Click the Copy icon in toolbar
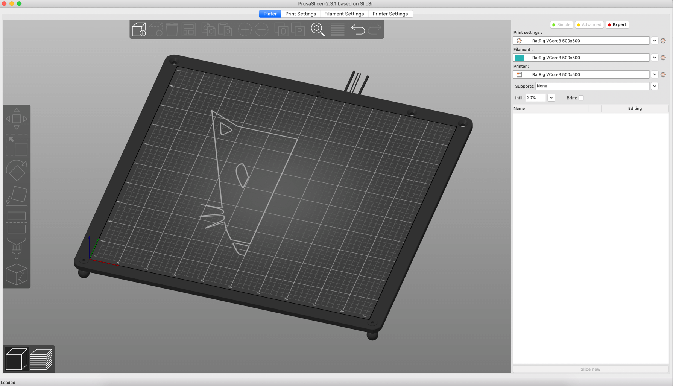Image resolution: width=673 pixels, height=386 pixels. [x=208, y=29]
